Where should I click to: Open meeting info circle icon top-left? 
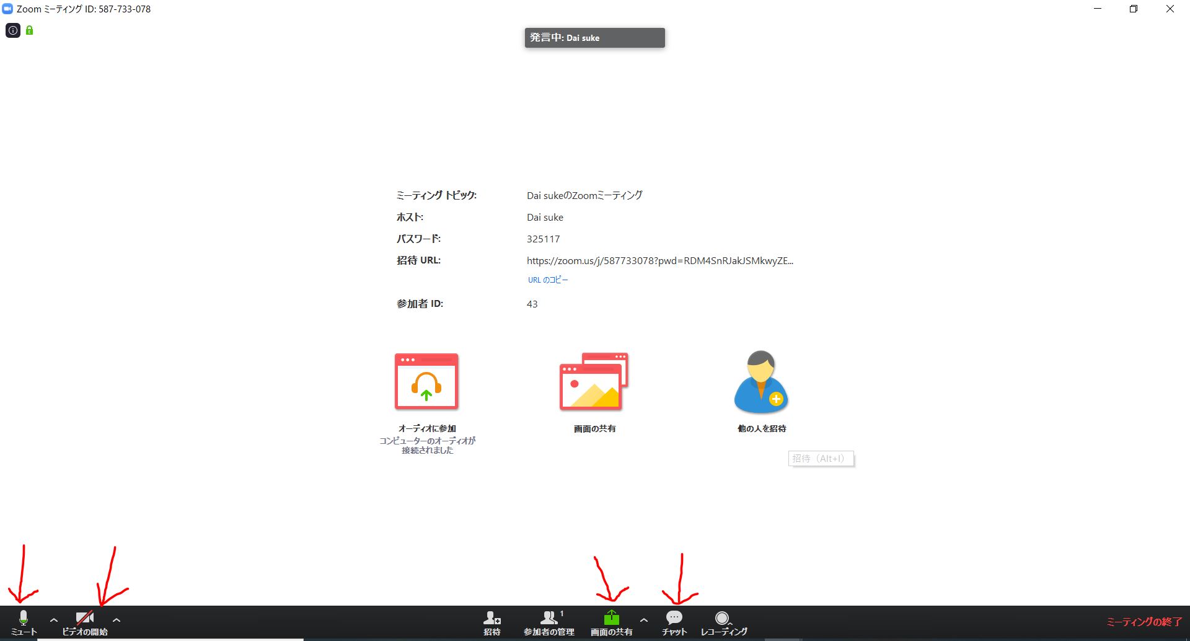click(x=13, y=30)
